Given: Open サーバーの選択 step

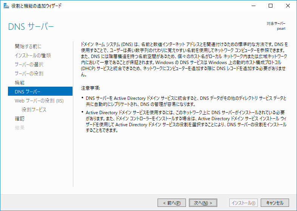Looking at the screenshot, I should [x=29, y=64].
